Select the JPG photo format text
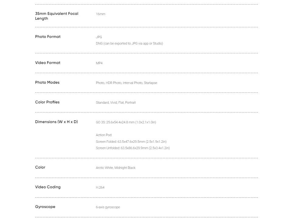294x221 pixels. pyautogui.click(x=99, y=37)
